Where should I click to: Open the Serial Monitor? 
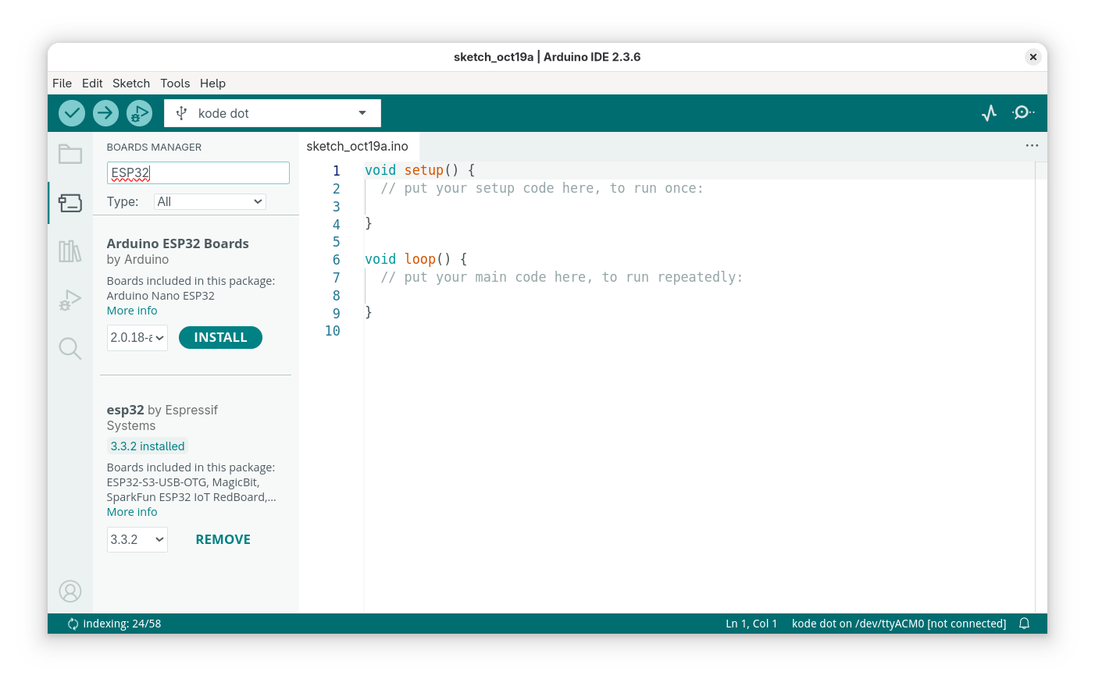coord(1023,112)
